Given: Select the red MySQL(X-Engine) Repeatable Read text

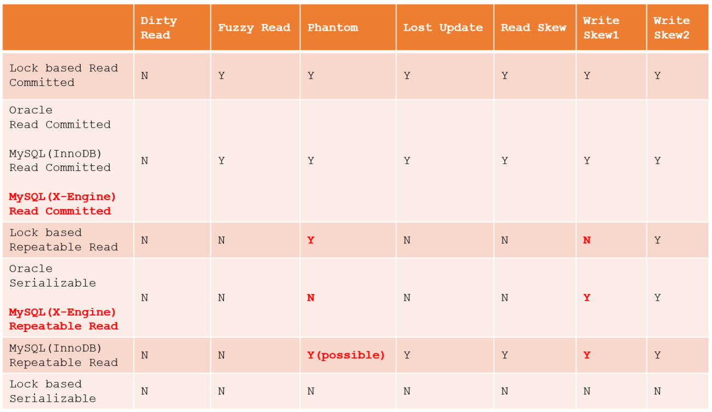Looking at the screenshot, I should (64, 319).
